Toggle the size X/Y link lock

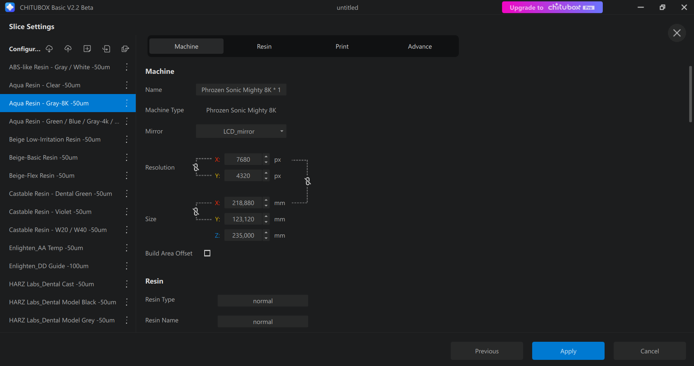(196, 211)
